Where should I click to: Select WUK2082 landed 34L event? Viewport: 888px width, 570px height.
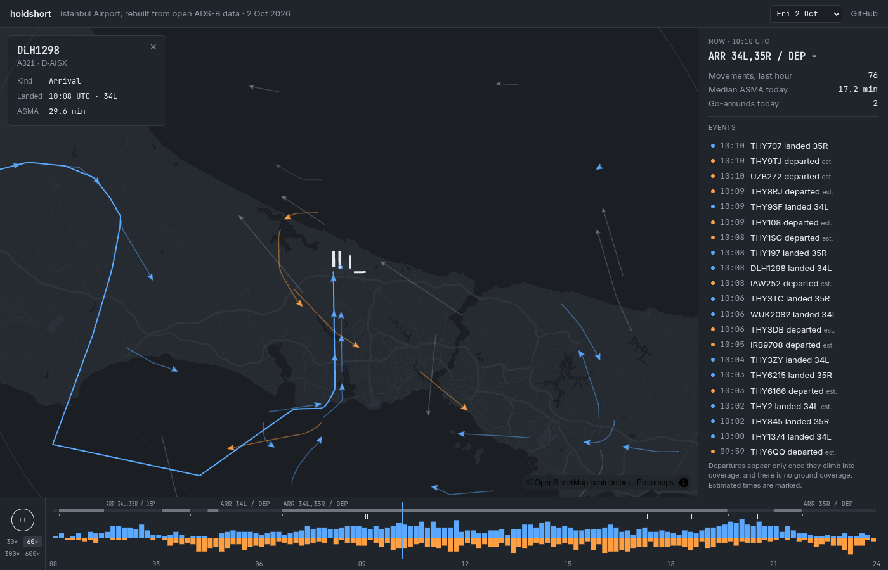tap(793, 314)
